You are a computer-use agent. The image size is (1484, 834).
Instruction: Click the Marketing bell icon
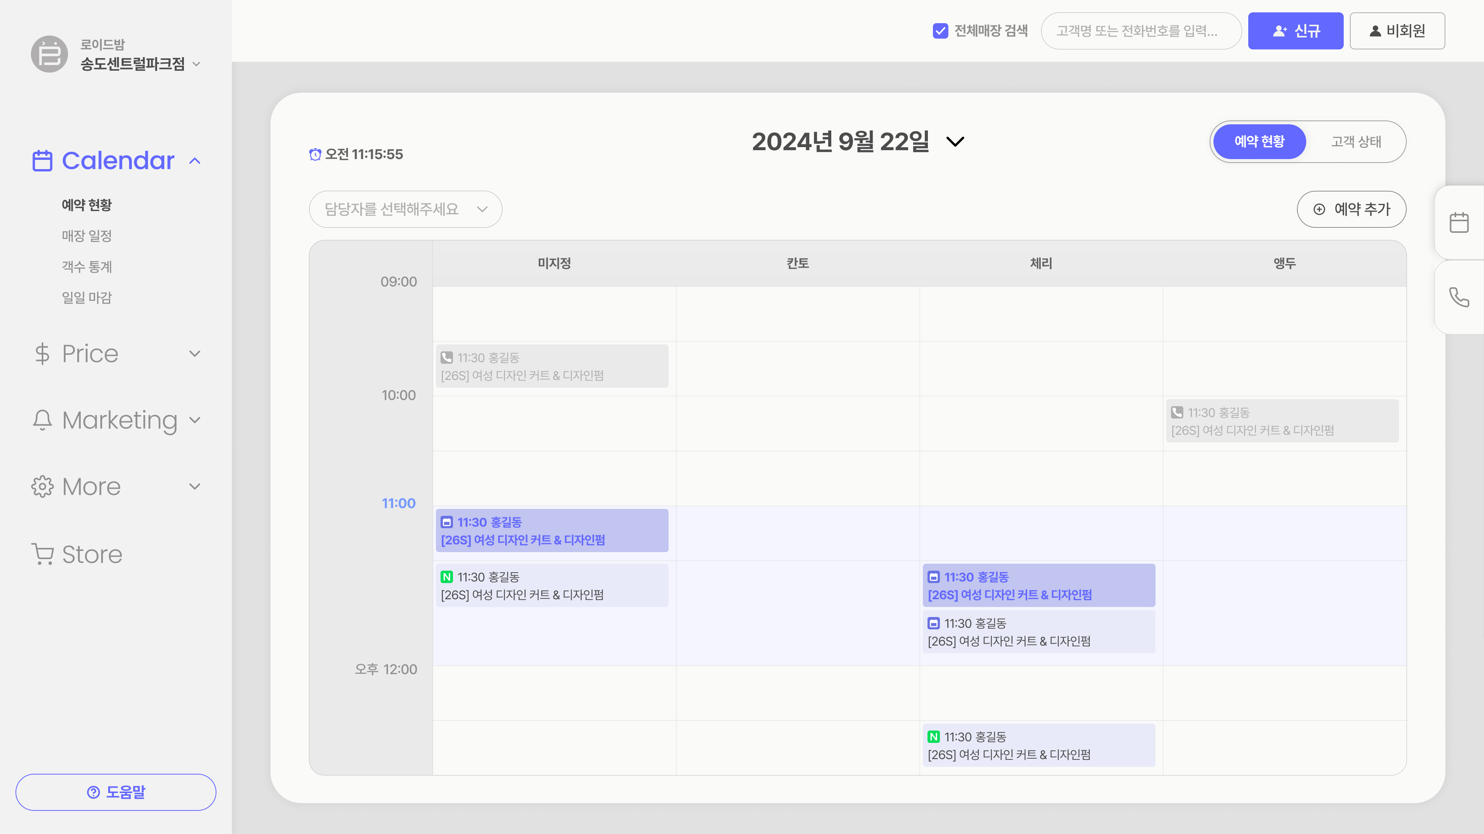pos(42,420)
